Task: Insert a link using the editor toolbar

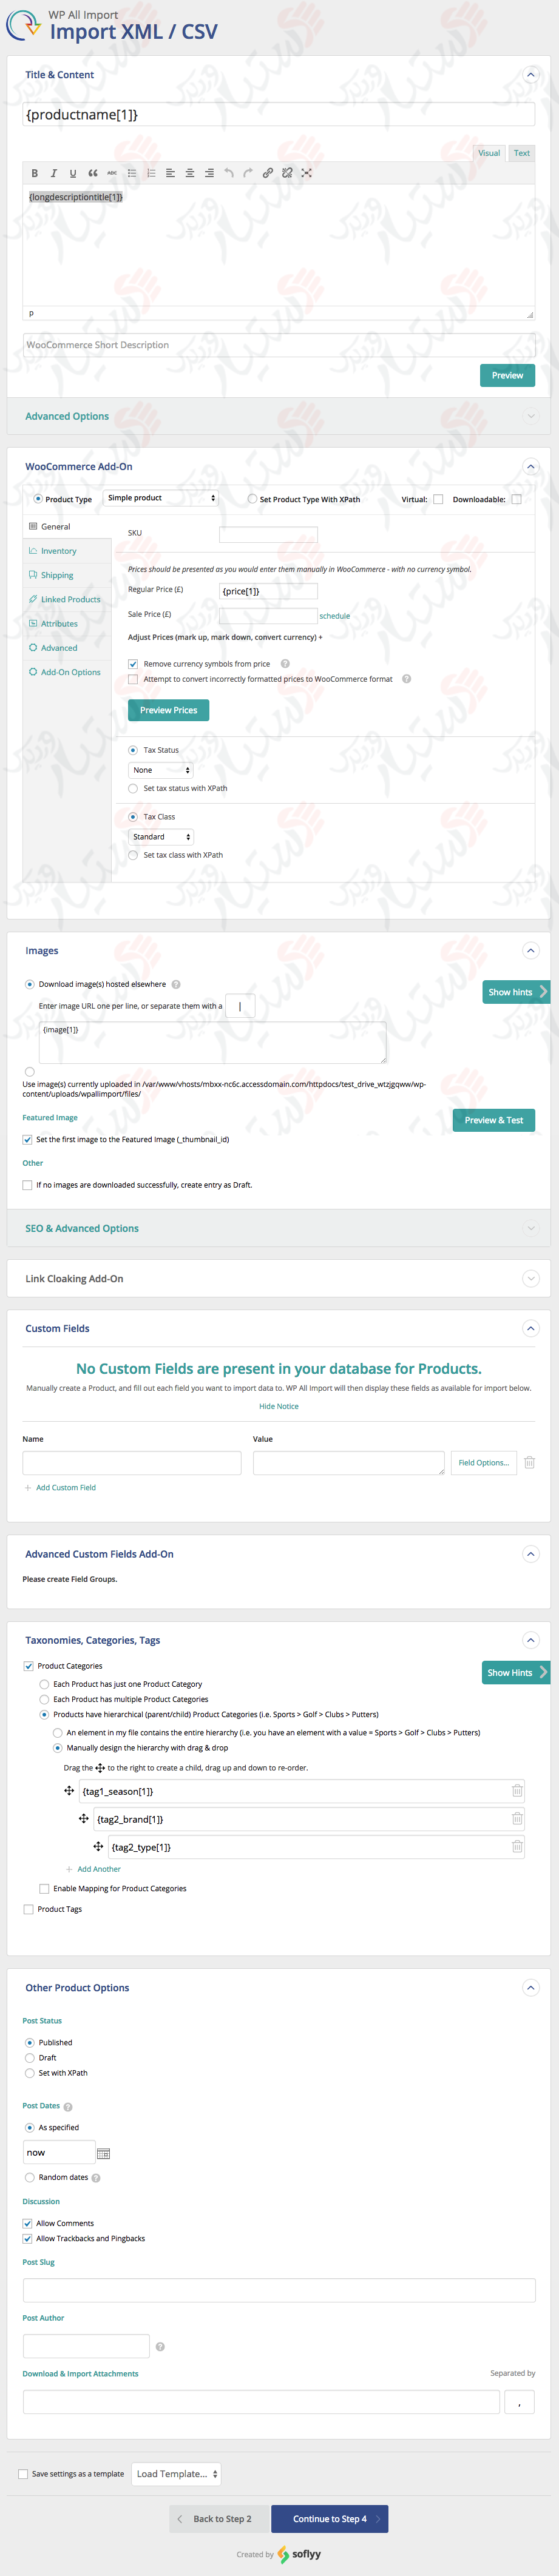Action: [x=268, y=173]
